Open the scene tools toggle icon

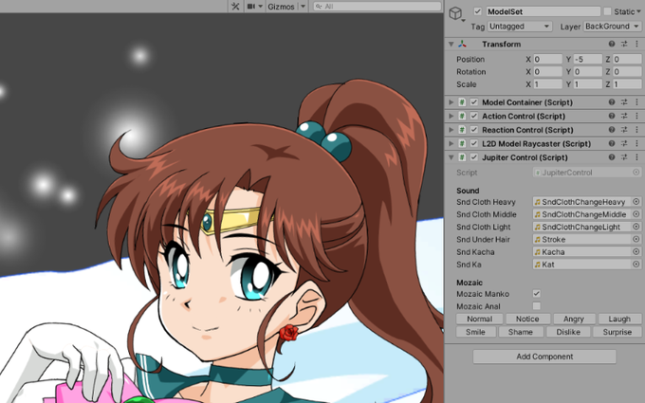(235, 7)
